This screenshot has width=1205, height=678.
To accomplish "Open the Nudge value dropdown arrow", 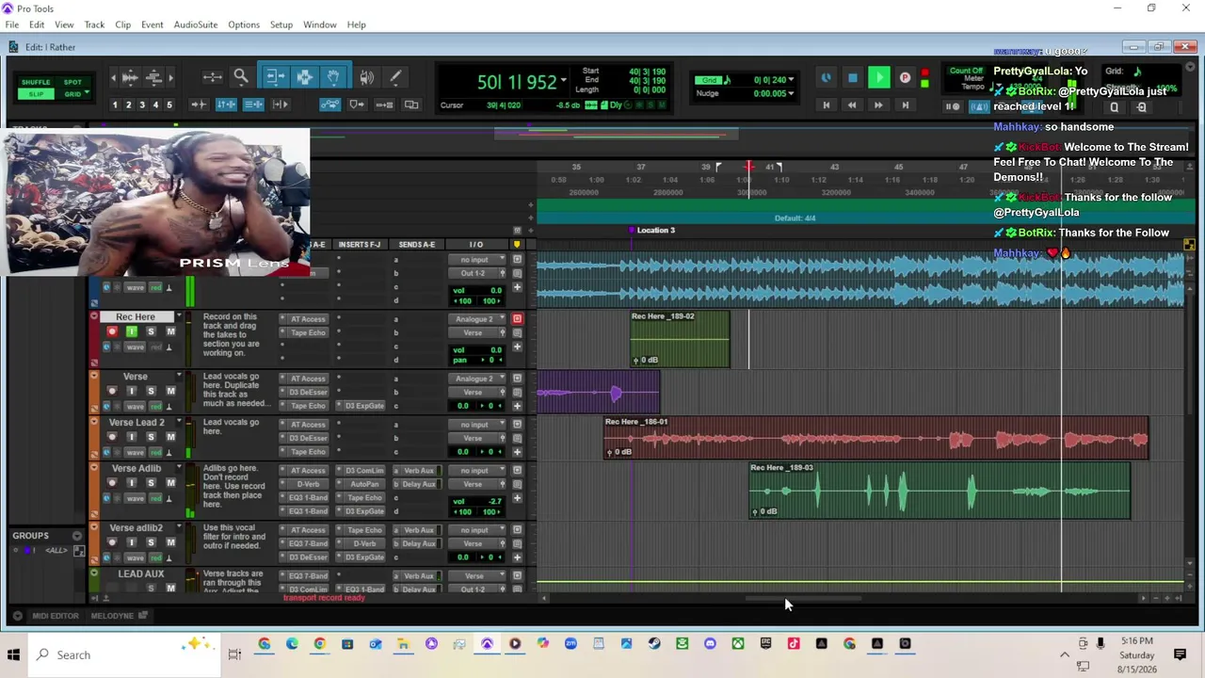I will [x=790, y=93].
